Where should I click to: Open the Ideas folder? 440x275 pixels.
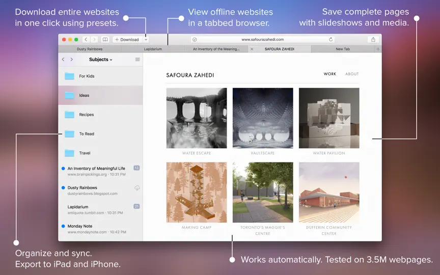tap(100, 95)
